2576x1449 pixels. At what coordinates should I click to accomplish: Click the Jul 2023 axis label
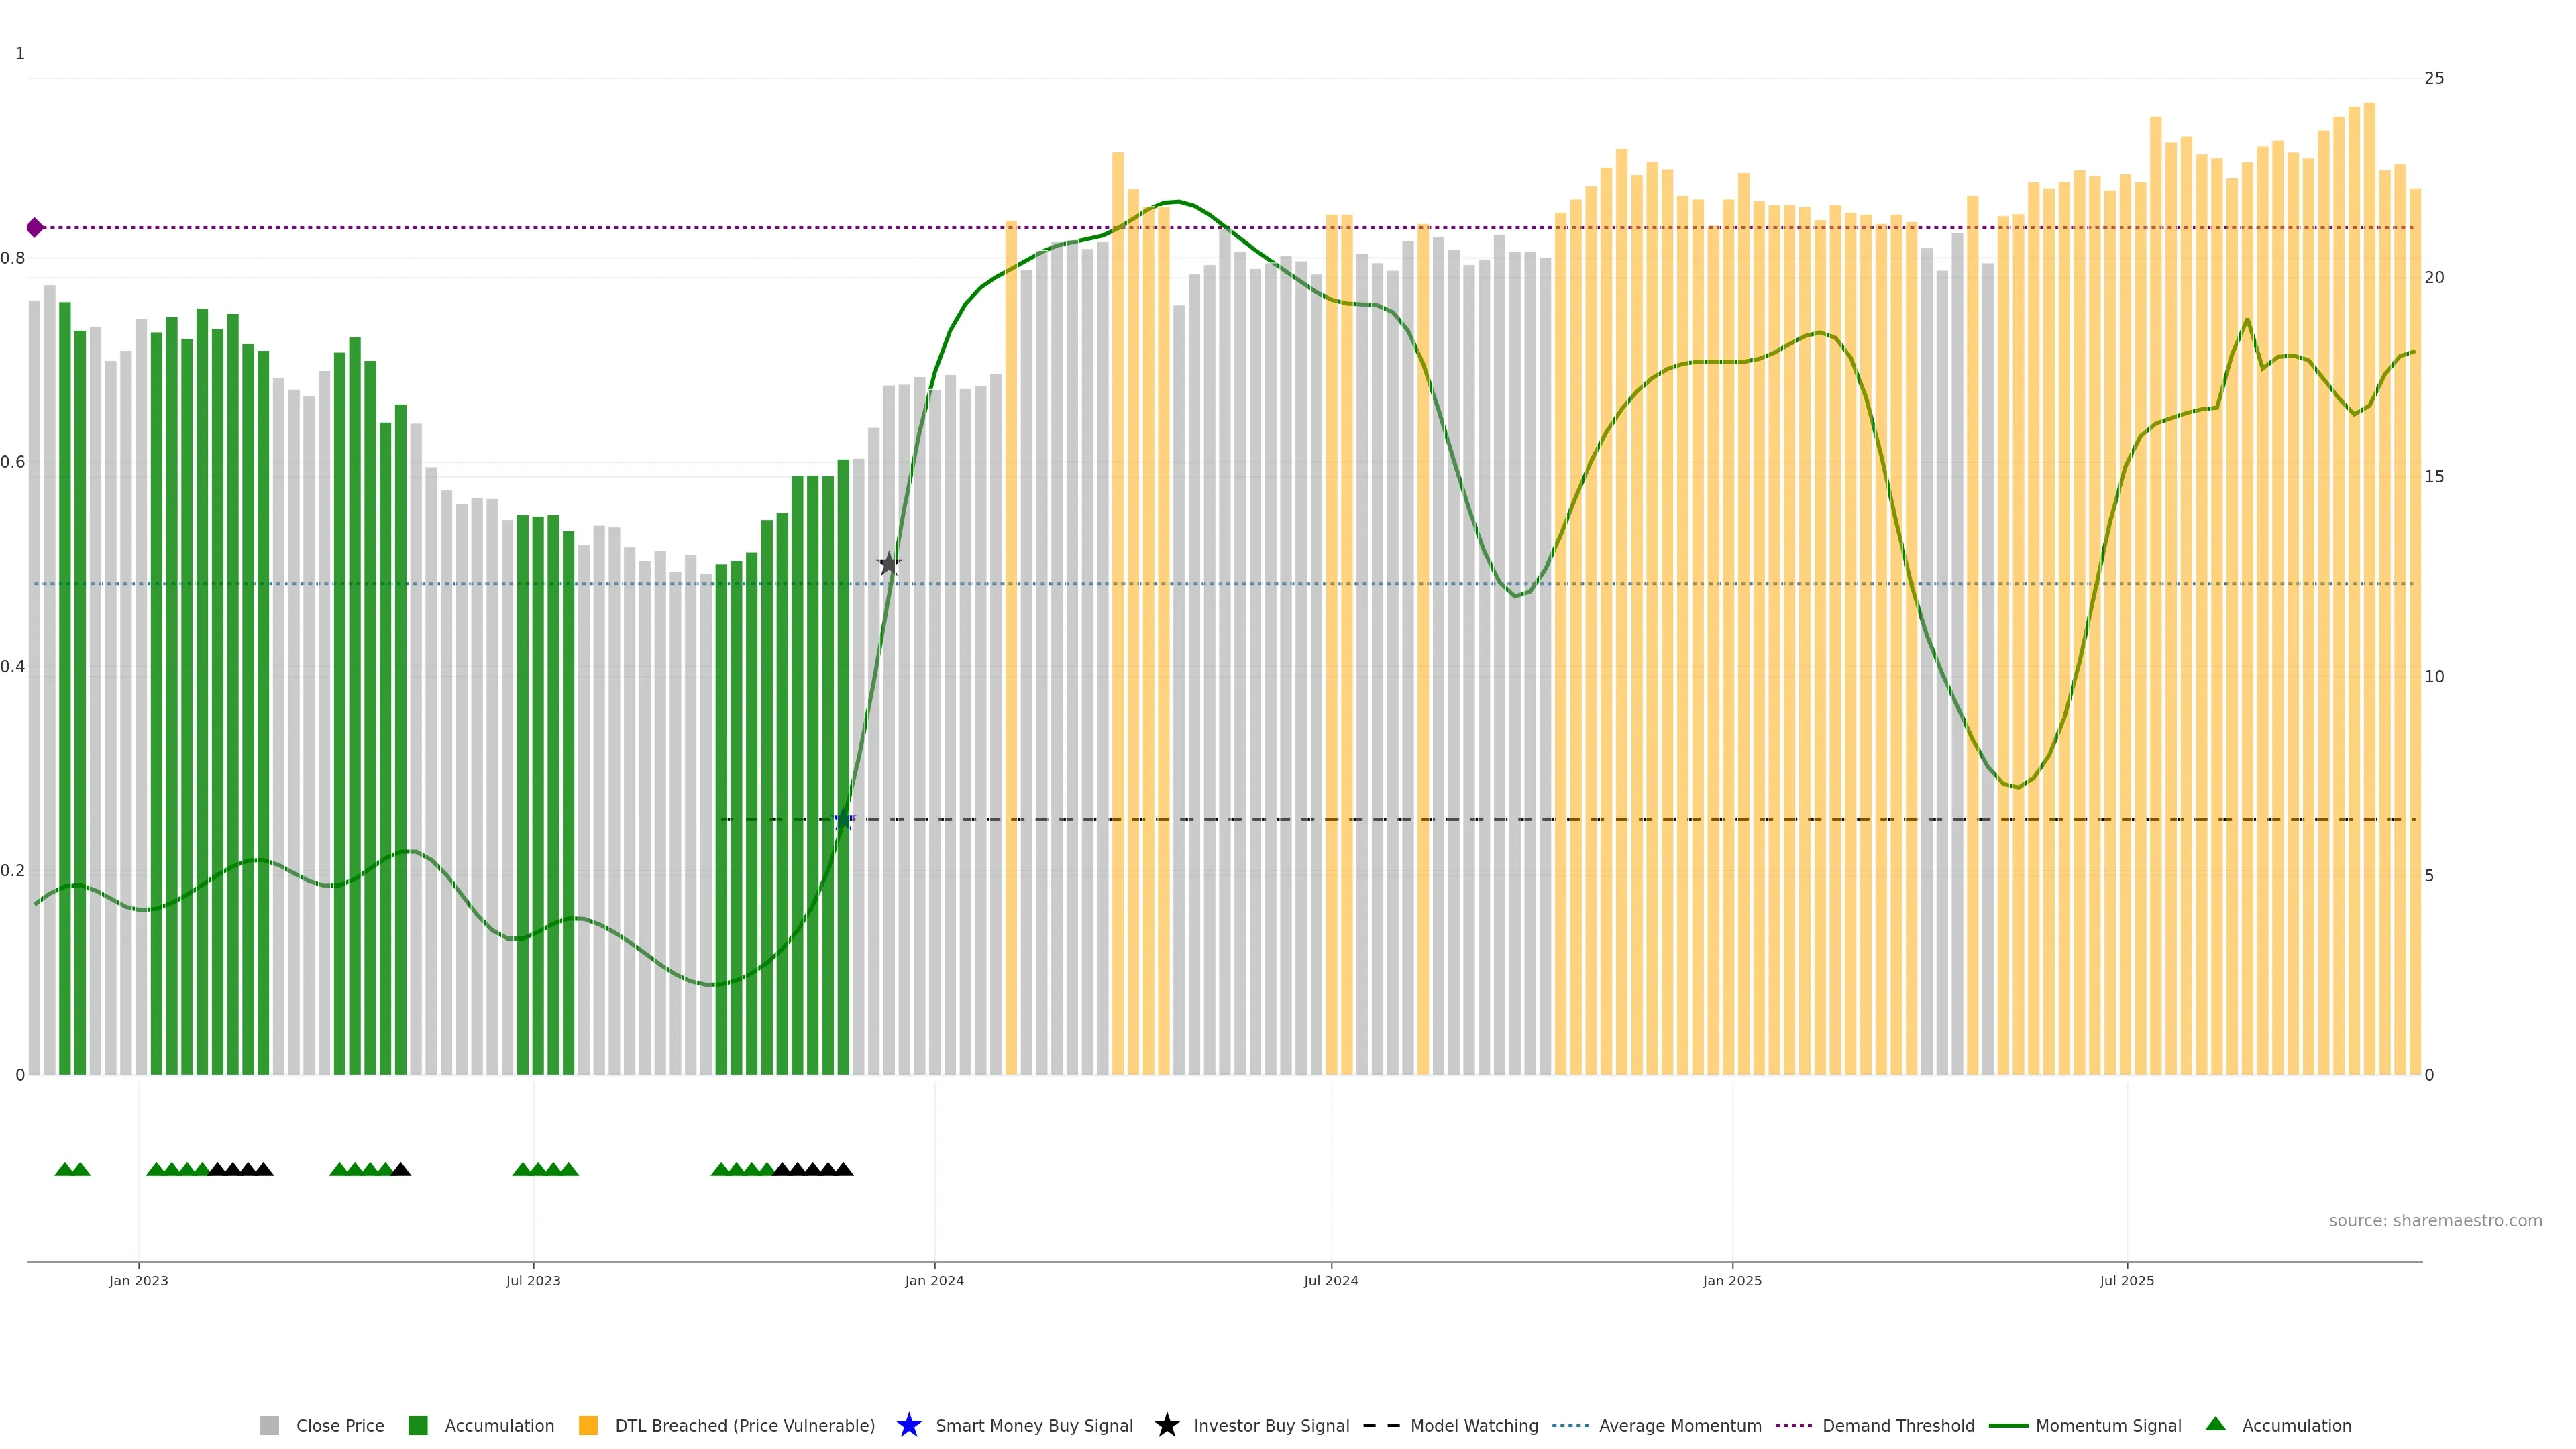pos(533,1280)
